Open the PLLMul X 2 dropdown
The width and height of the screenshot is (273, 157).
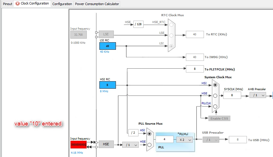point(185,140)
